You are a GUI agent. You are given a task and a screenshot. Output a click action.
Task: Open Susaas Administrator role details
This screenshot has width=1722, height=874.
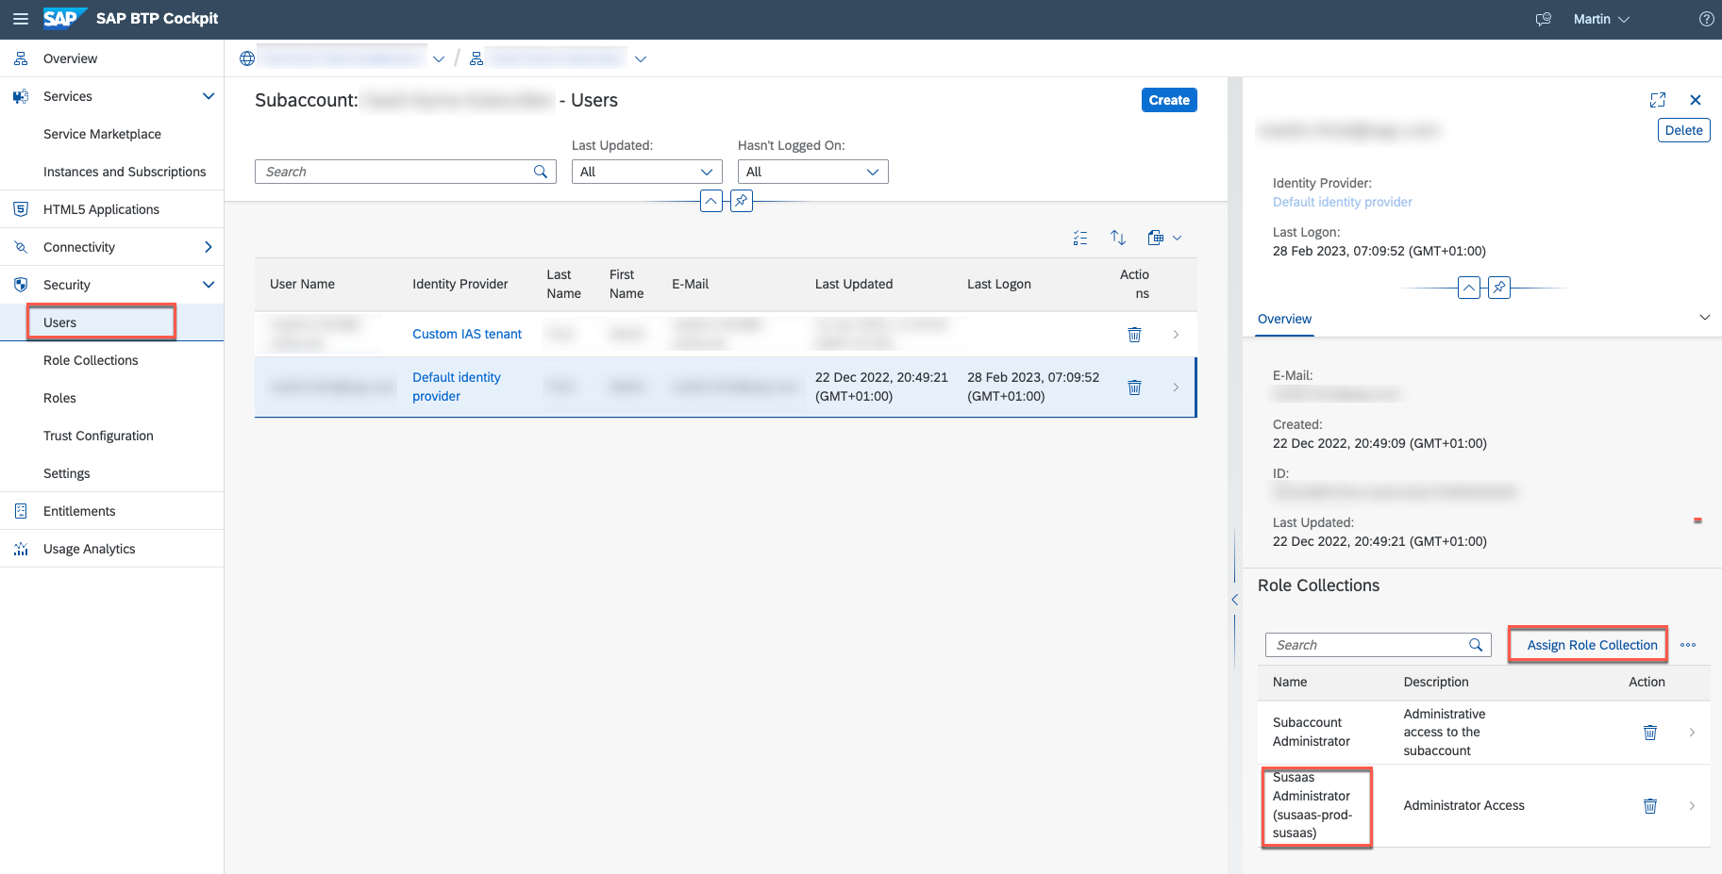click(1692, 806)
